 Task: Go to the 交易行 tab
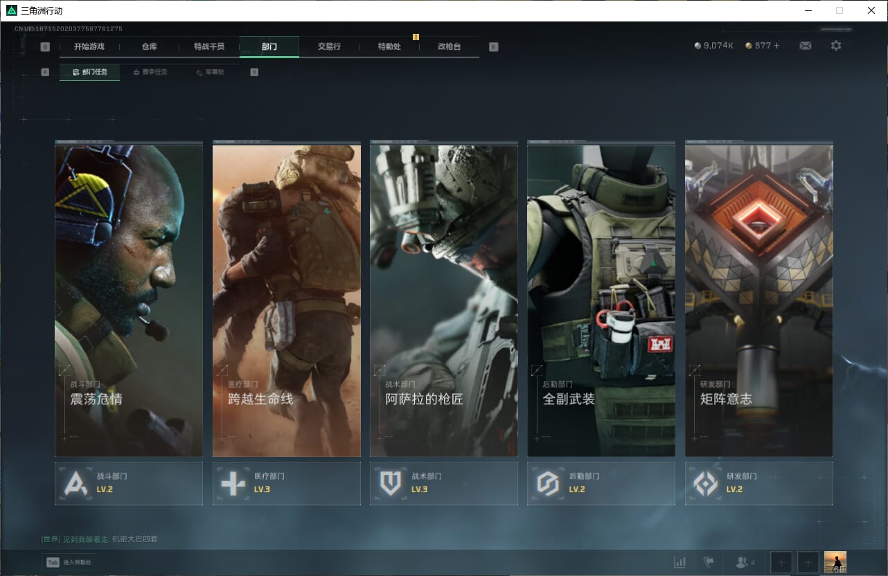click(329, 46)
